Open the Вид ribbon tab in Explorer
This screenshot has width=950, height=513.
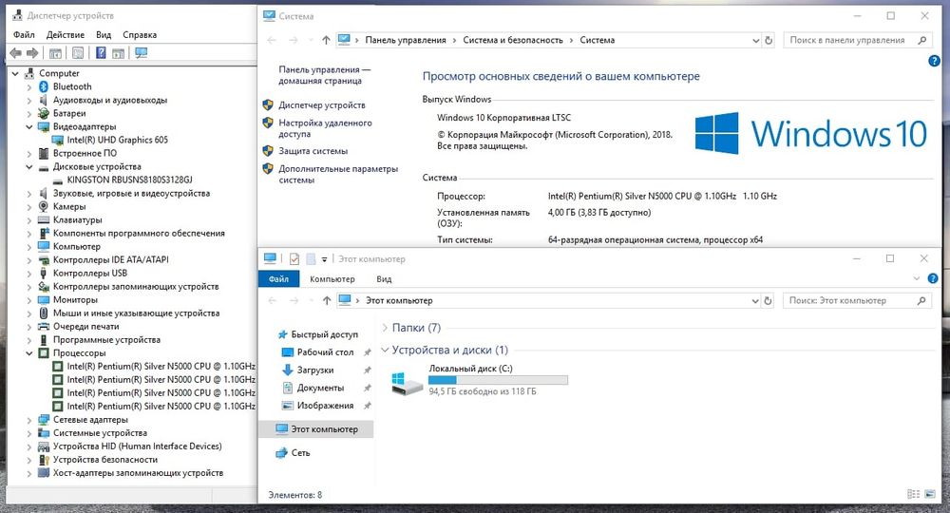(x=384, y=279)
